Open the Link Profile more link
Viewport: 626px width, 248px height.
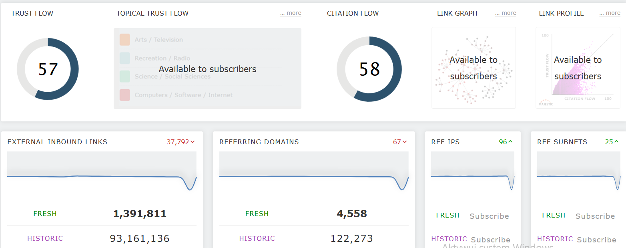tap(610, 13)
